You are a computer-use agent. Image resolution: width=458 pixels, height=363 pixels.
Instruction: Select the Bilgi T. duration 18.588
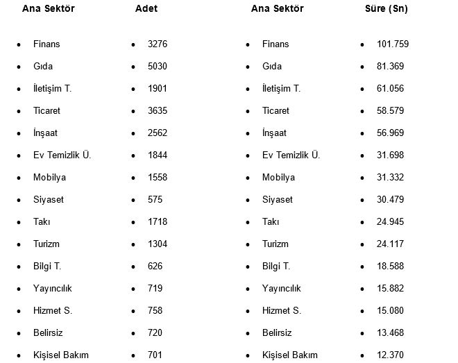[391, 267]
